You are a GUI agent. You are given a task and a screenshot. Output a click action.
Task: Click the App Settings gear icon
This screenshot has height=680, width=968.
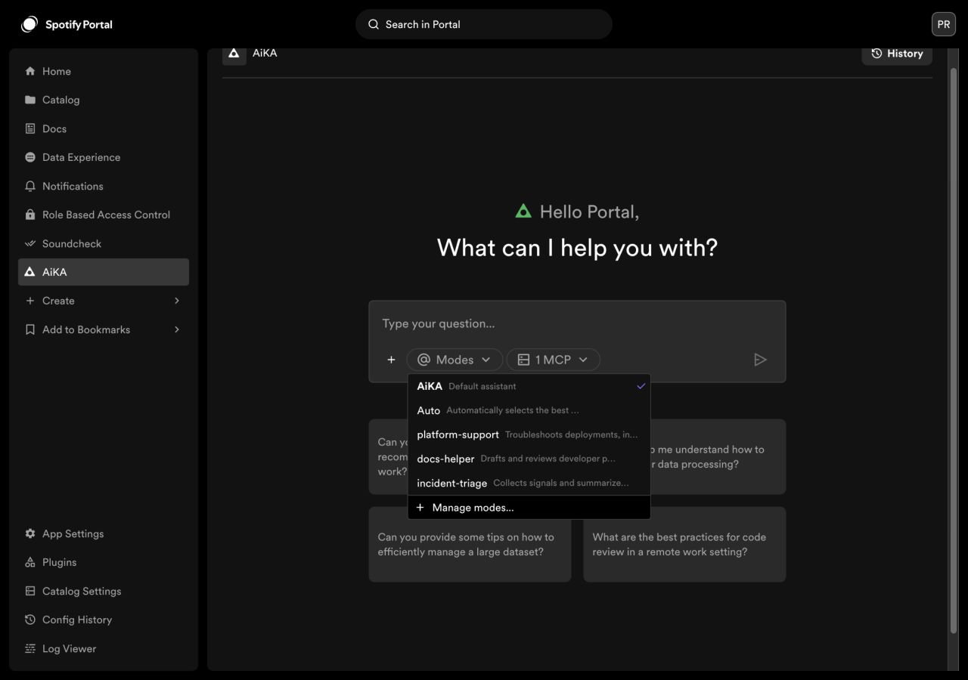tap(30, 533)
